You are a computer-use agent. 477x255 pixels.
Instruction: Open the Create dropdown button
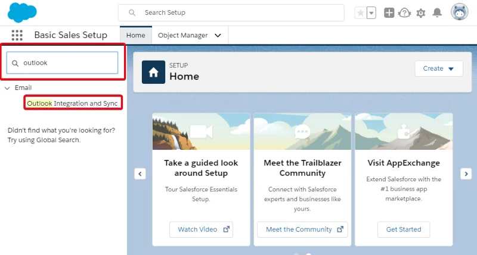[x=439, y=68]
